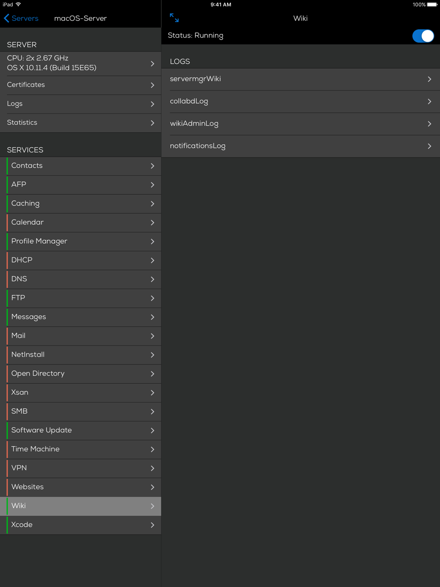
Task: Select the Profile Manager service
Action: [x=40, y=241]
